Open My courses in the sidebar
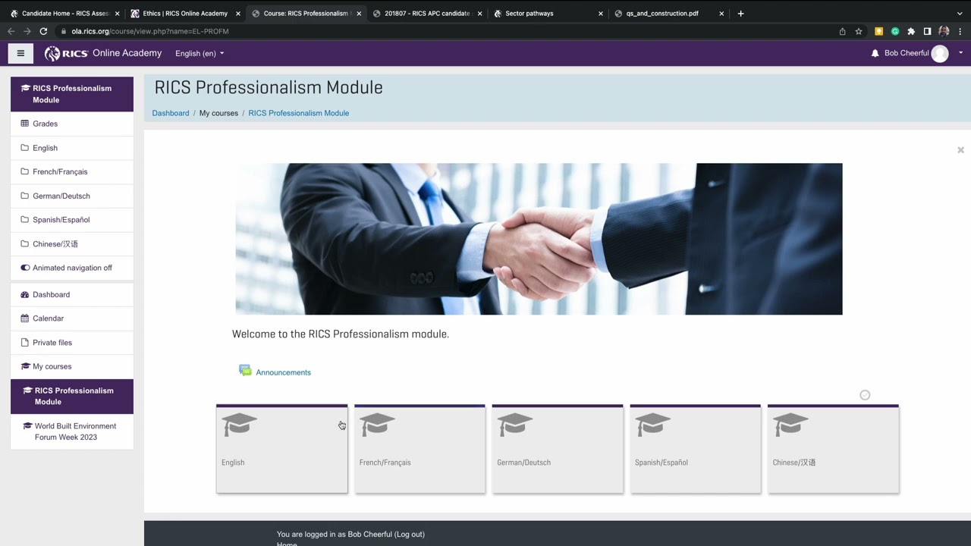Screen dimensions: 971x546 72,366
